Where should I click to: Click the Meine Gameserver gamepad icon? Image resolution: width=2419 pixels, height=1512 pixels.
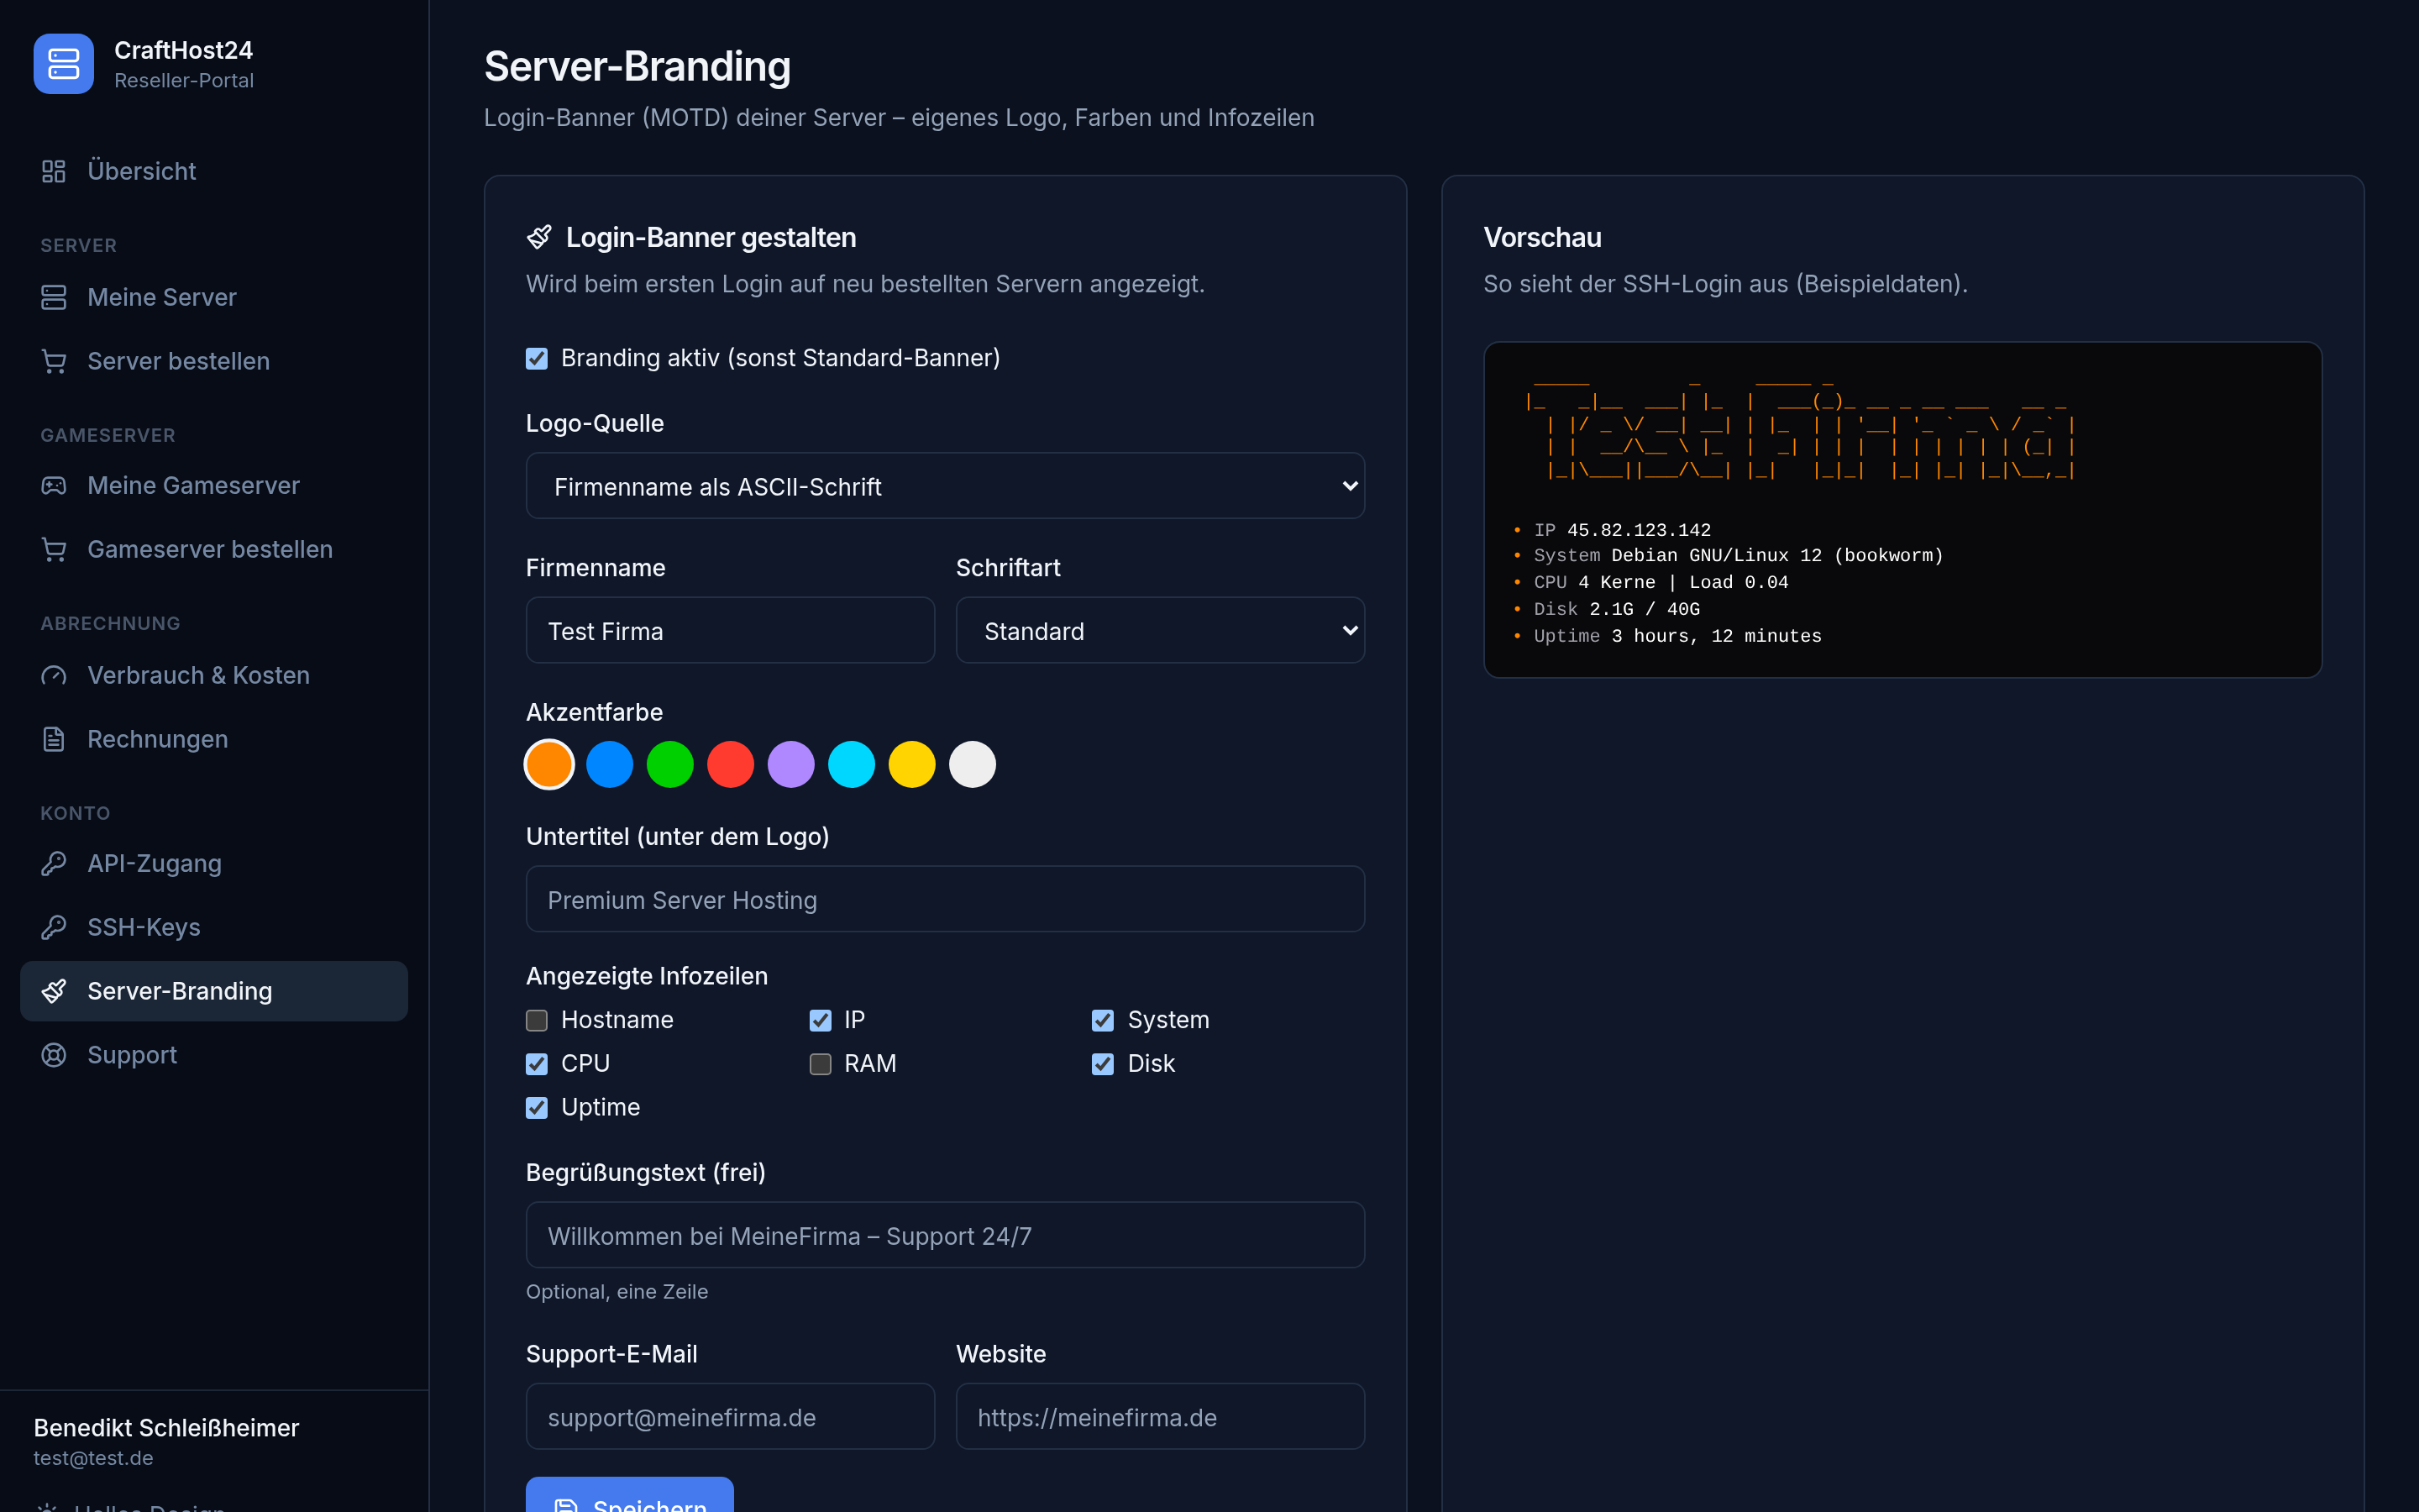tap(54, 485)
